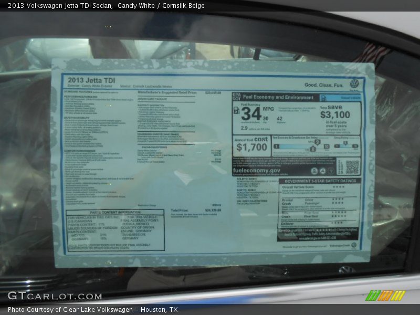Click the fuel pump icon beside 34 MPG
Screen dimensions: 420x315
(237, 110)
